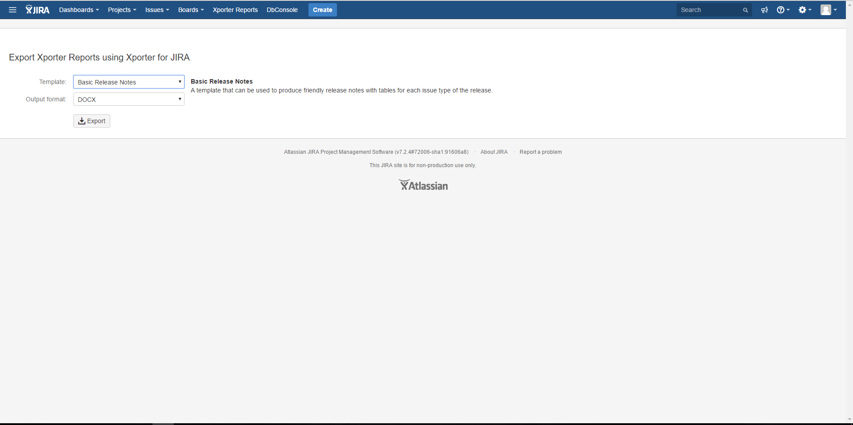The width and height of the screenshot is (853, 425).
Task: Click the JIRA logo
Action: [x=37, y=10]
